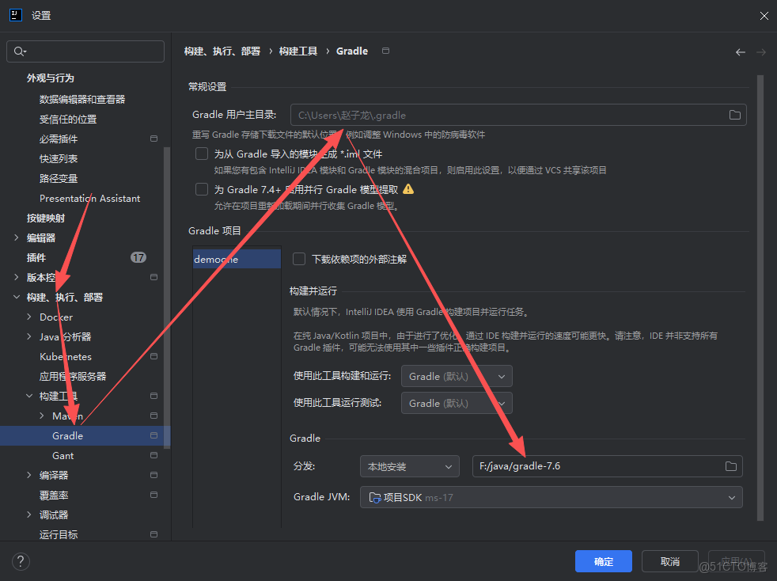
Task: Open the 分发 distribution dropdown
Action: point(409,465)
